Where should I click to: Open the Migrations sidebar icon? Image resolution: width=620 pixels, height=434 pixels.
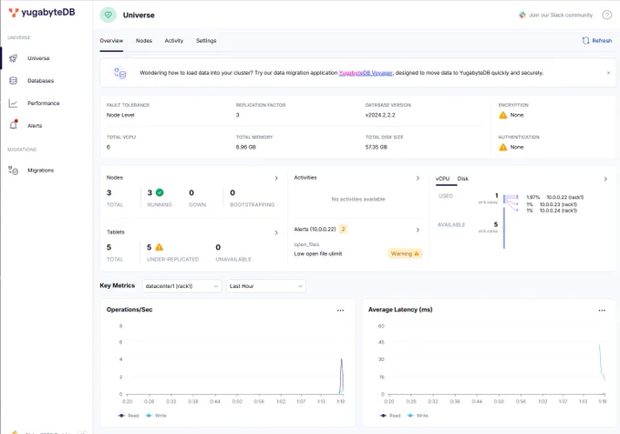(13, 170)
